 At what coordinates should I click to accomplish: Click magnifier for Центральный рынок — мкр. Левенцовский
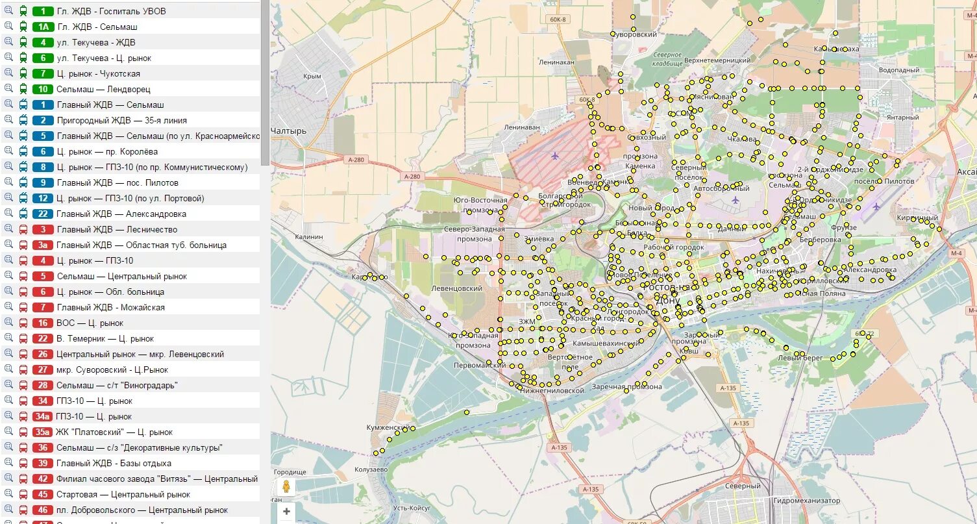point(9,354)
